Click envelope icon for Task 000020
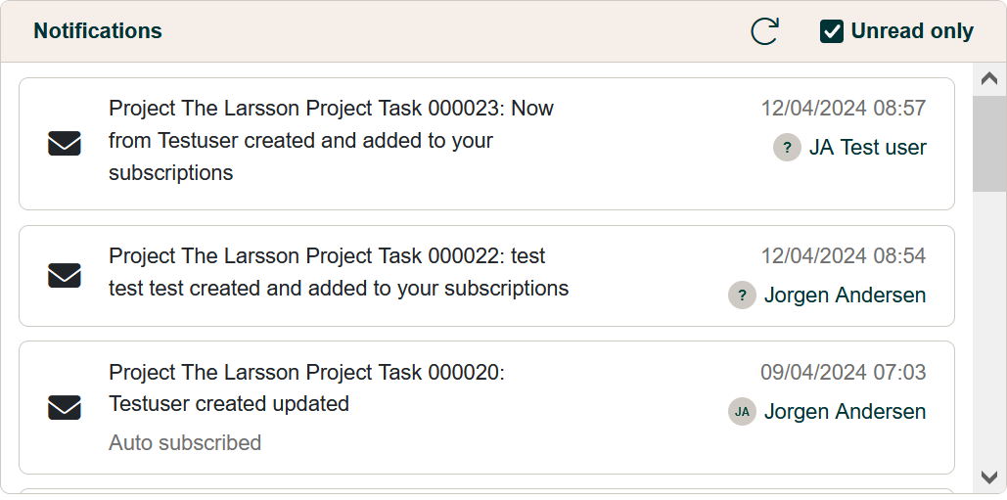Viewport: 1007px width, 500px height. (x=65, y=407)
